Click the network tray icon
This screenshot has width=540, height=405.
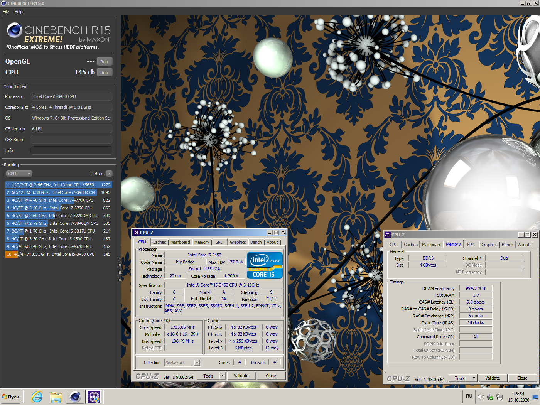[x=499, y=397]
